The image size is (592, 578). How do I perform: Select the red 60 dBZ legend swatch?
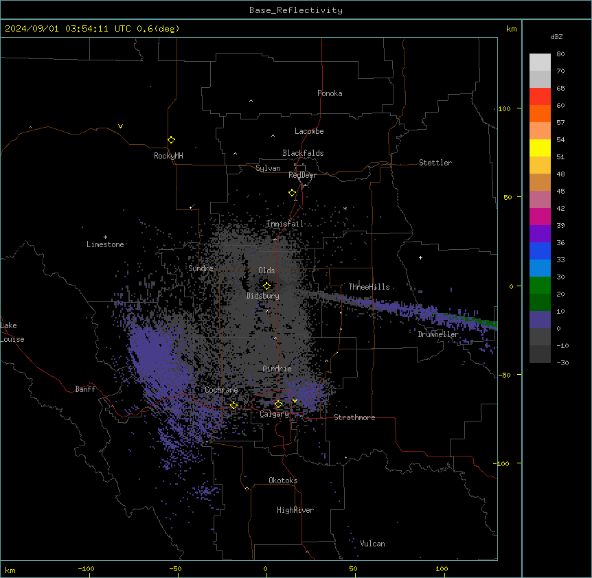coord(540,97)
